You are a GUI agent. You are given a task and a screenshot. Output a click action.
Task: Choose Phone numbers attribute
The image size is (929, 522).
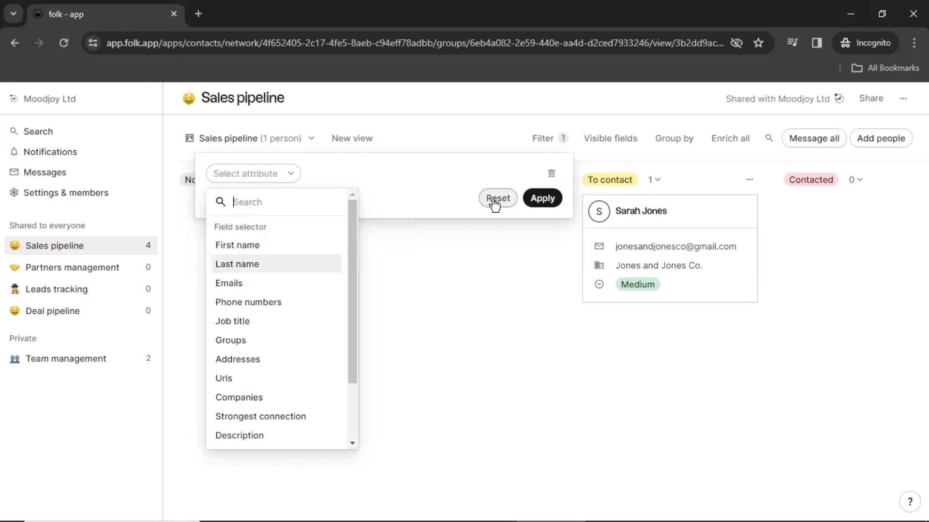coord(276,302)
